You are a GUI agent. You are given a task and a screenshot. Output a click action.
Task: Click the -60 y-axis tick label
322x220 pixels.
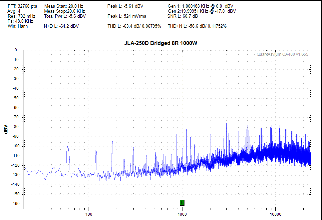[16, 108]
